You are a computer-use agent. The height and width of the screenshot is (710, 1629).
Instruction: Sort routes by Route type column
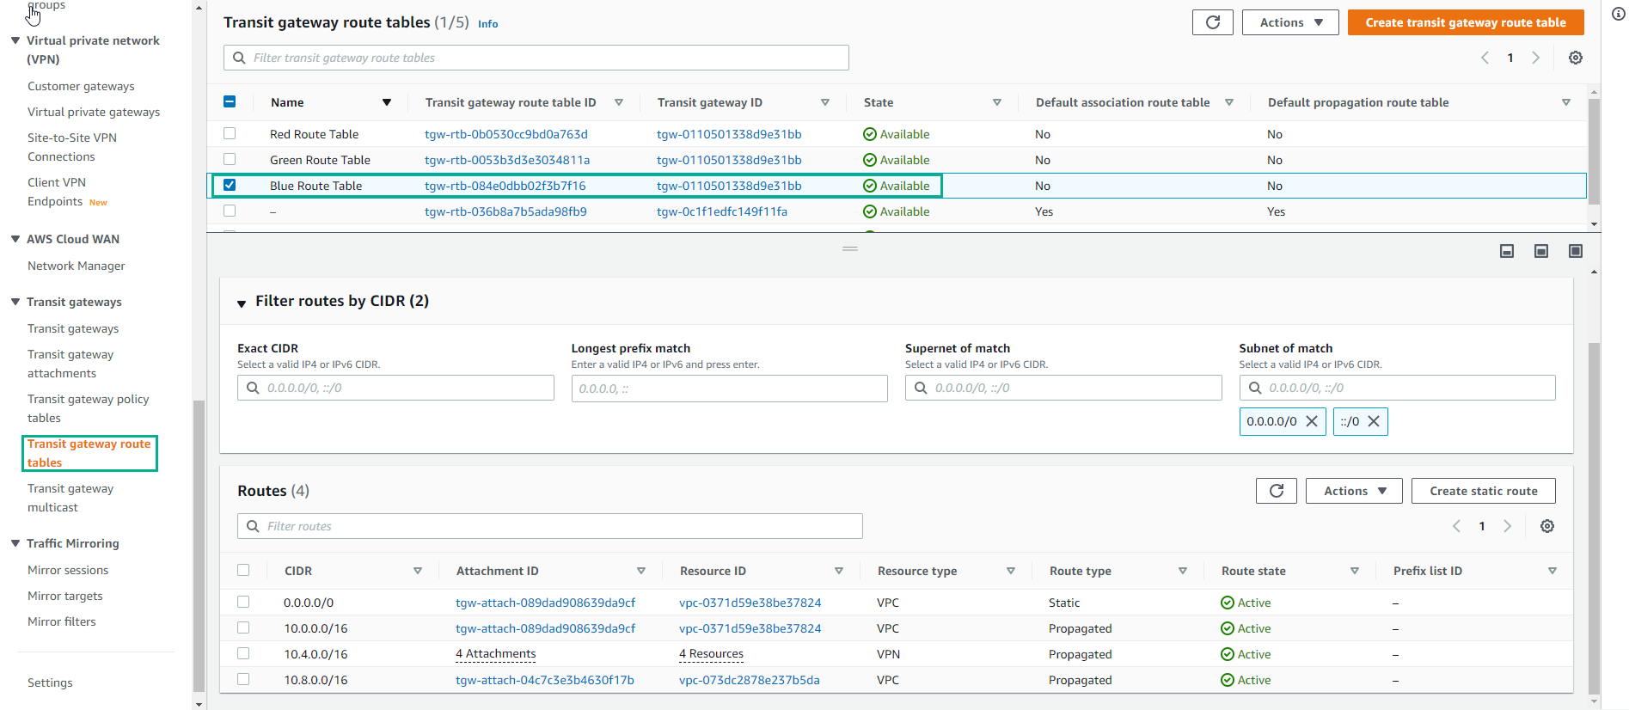(x=1183, y=571)
